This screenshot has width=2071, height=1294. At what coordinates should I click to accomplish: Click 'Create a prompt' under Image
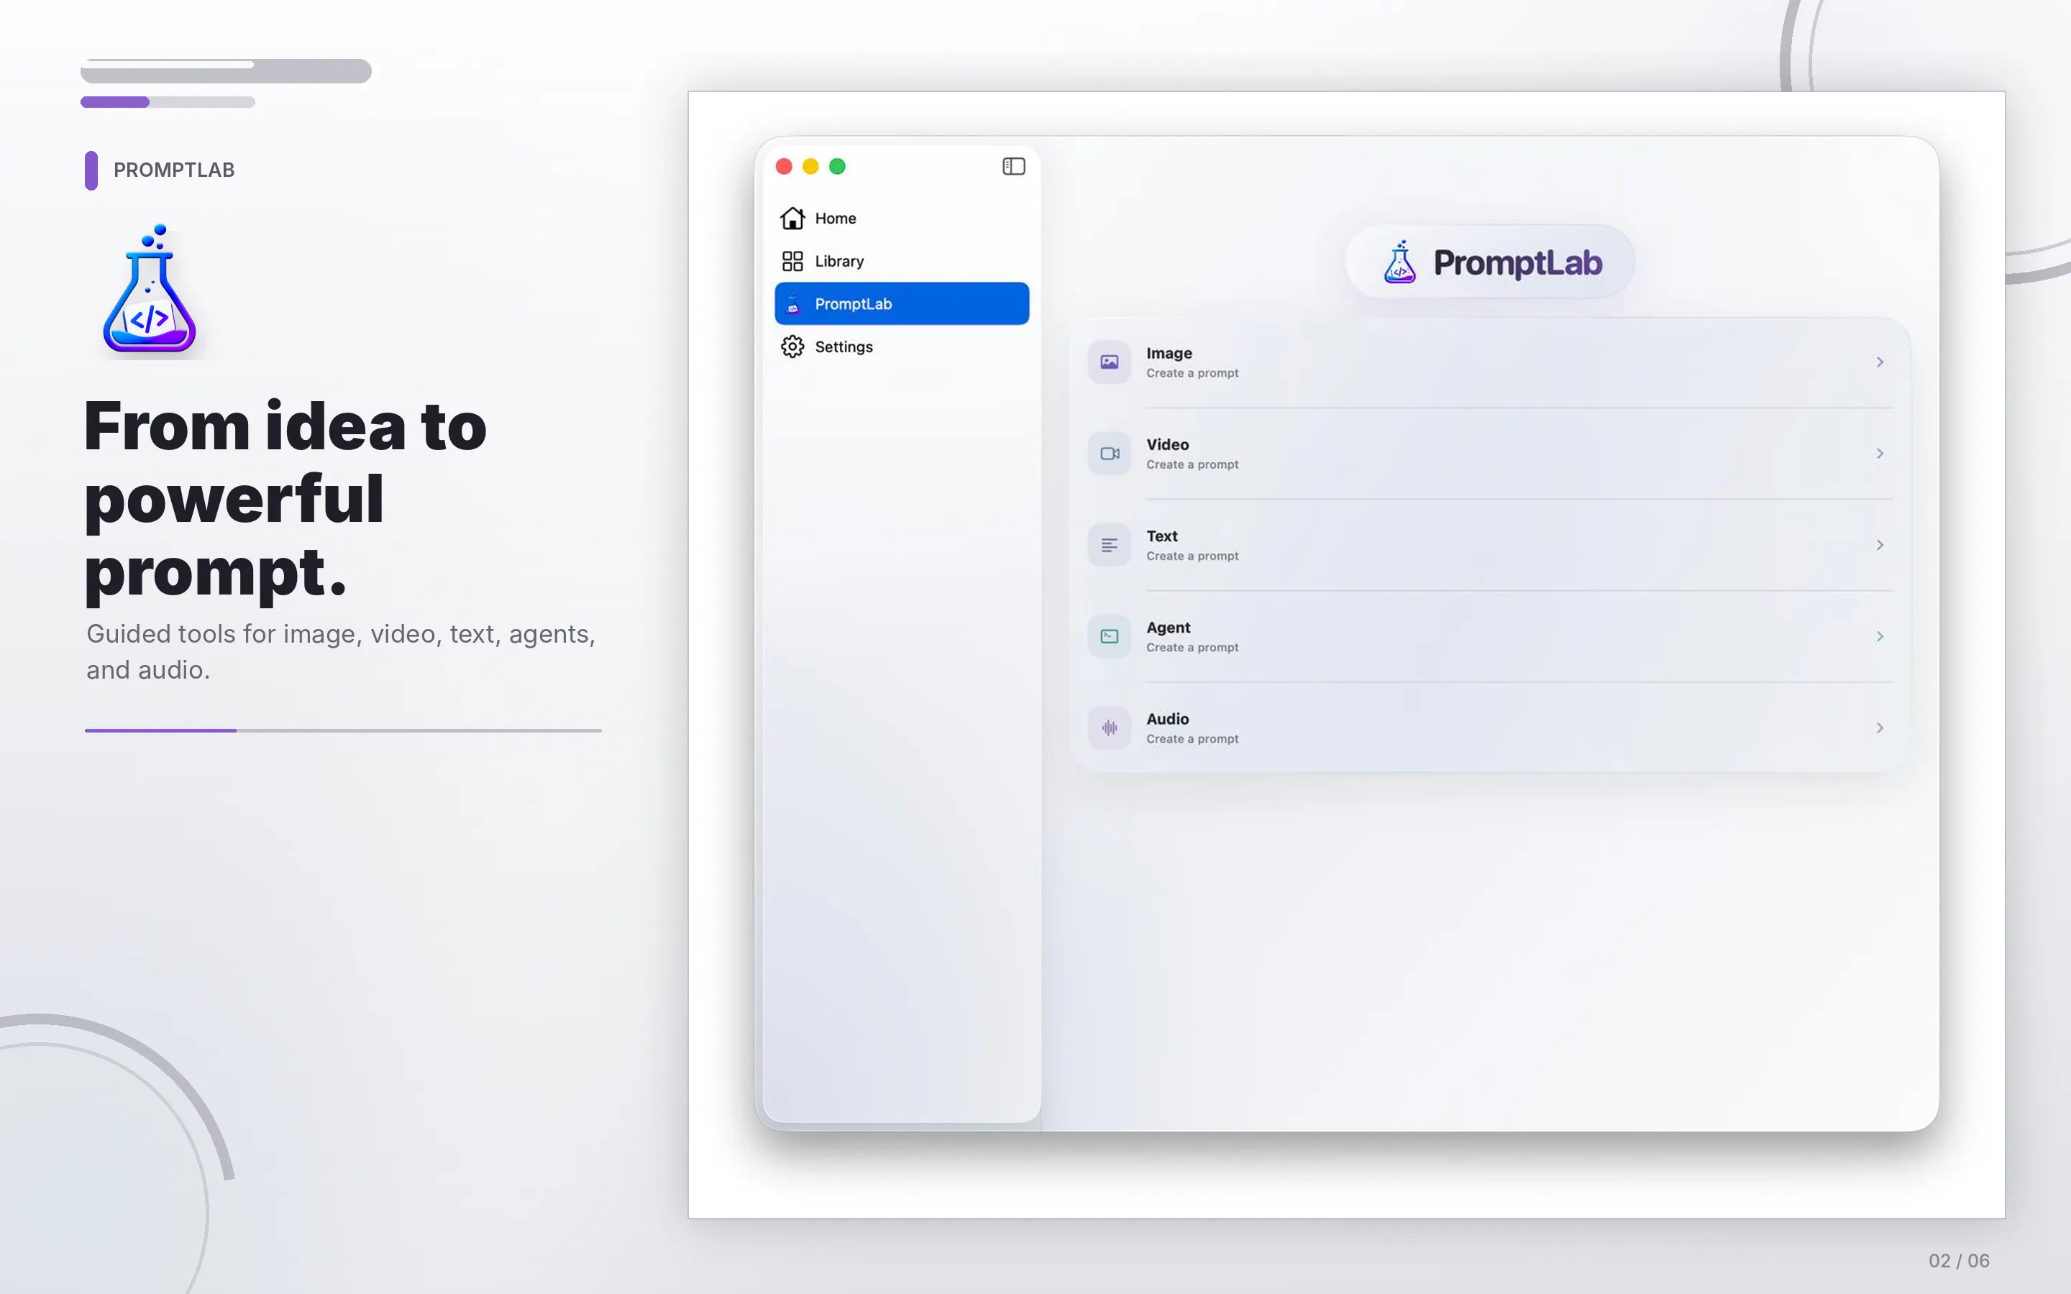pos(1192,373)
